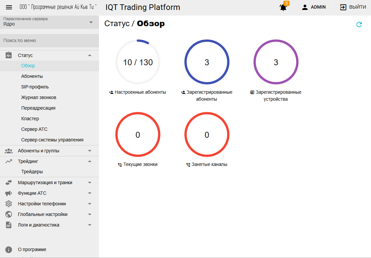This screenshot has width=371, height=258.
Task: Refresh the overview with the reload icon
Action: (359, 24)
